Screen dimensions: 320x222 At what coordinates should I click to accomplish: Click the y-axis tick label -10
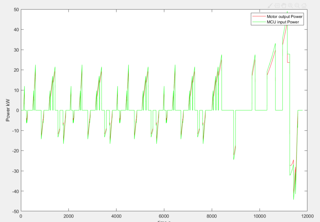pos(16,131)
